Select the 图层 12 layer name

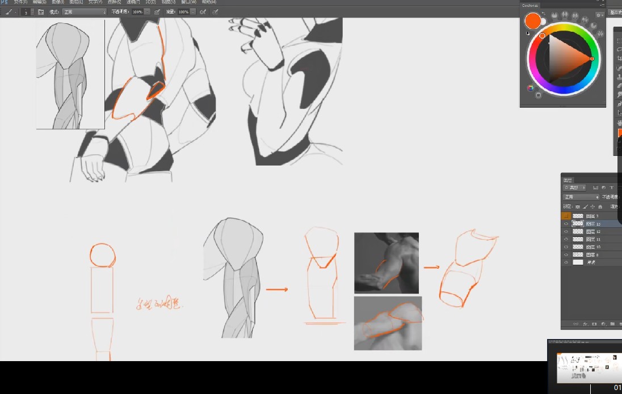click(594, 231)
